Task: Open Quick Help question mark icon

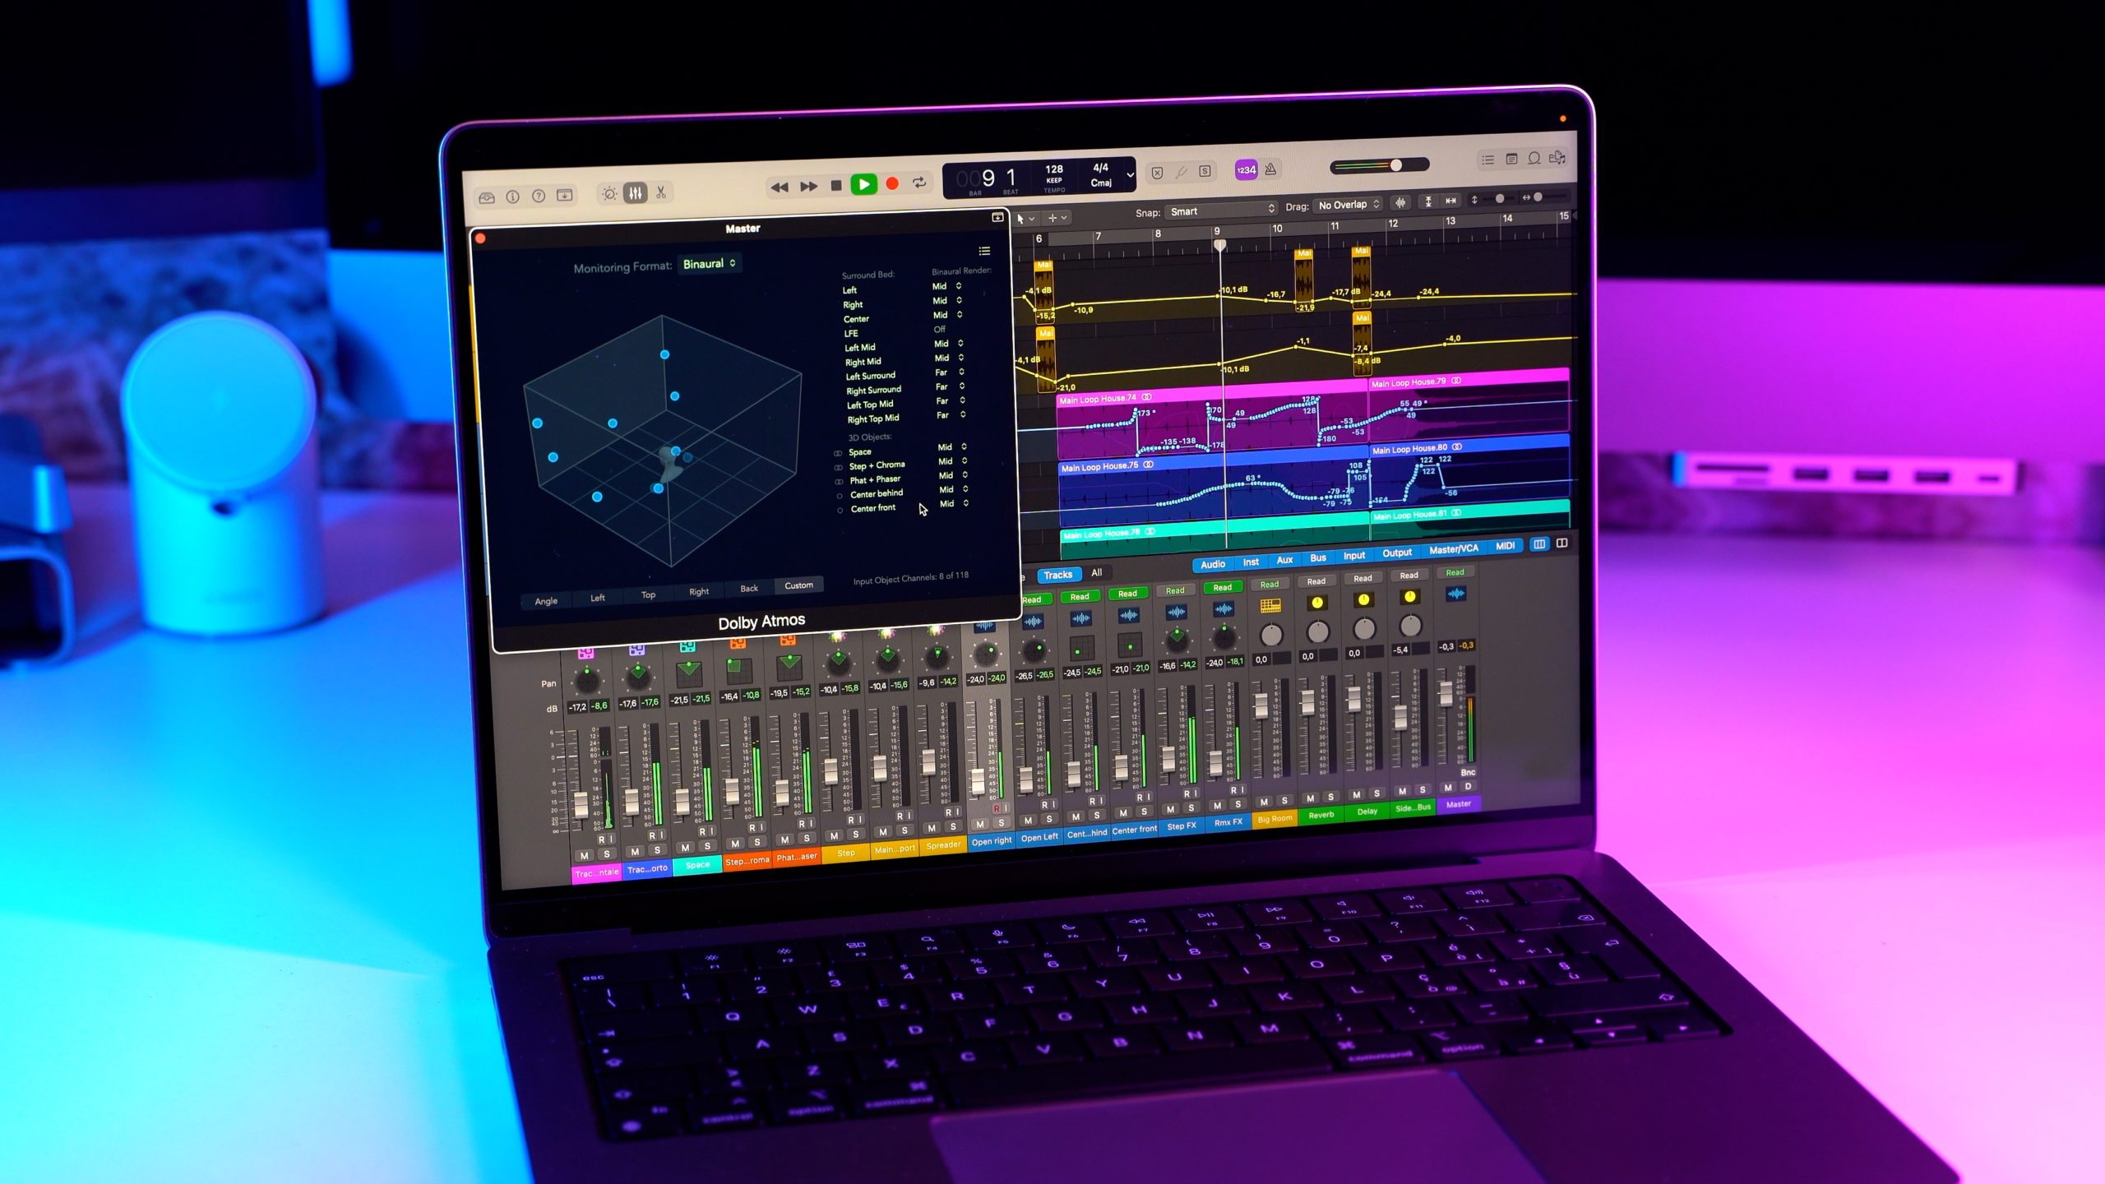Action: (538, 196)
